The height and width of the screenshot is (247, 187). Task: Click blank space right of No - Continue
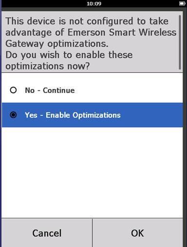point(128,90)
